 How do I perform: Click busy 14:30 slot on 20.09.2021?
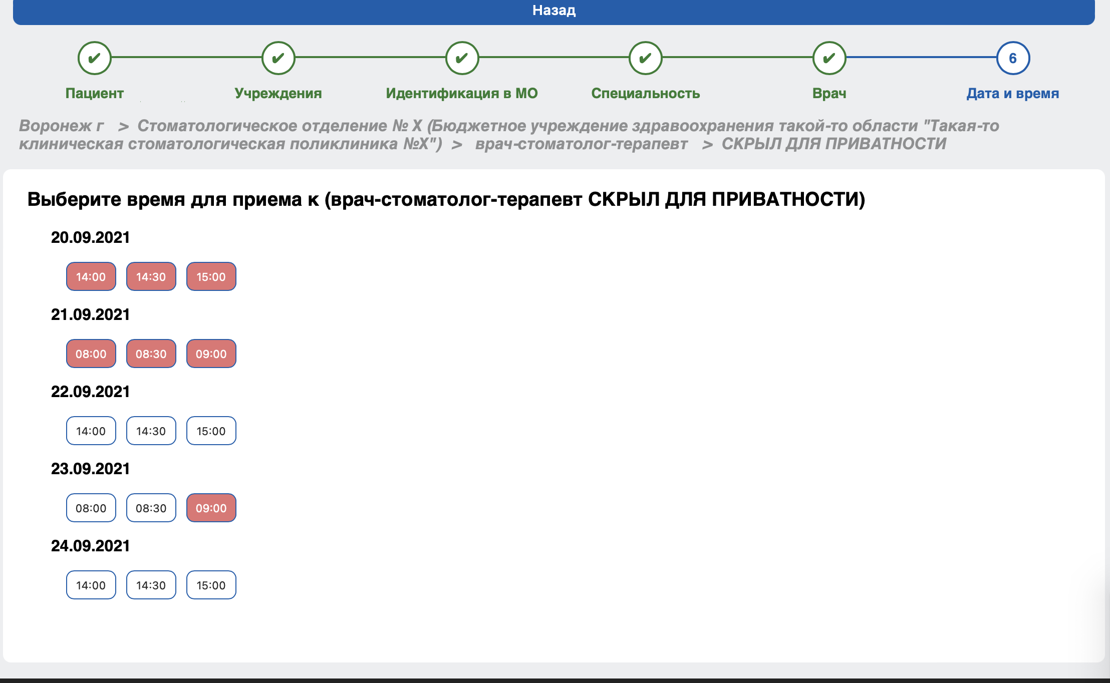click(151, 276)
